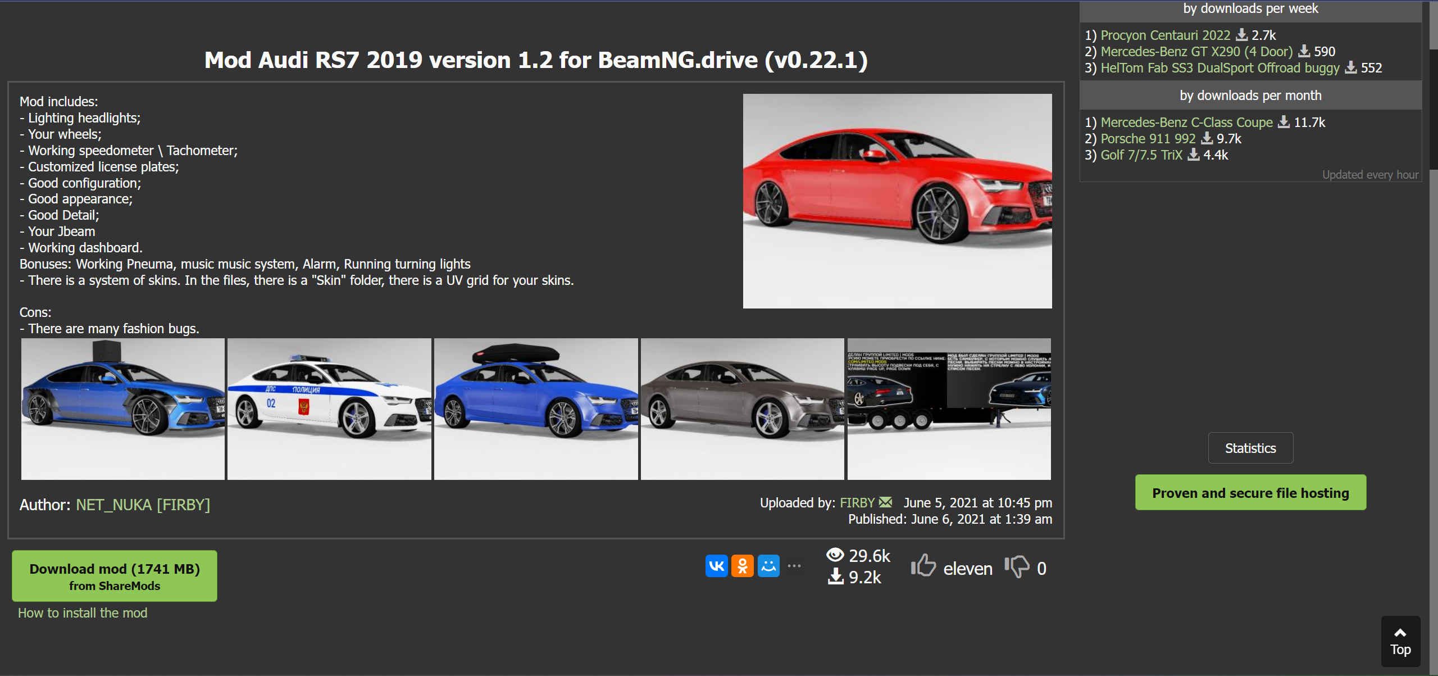Viewport: 1438px width, 676px height.
Task: Click the upload date June 5, 2021
Action: coord(977,502)
